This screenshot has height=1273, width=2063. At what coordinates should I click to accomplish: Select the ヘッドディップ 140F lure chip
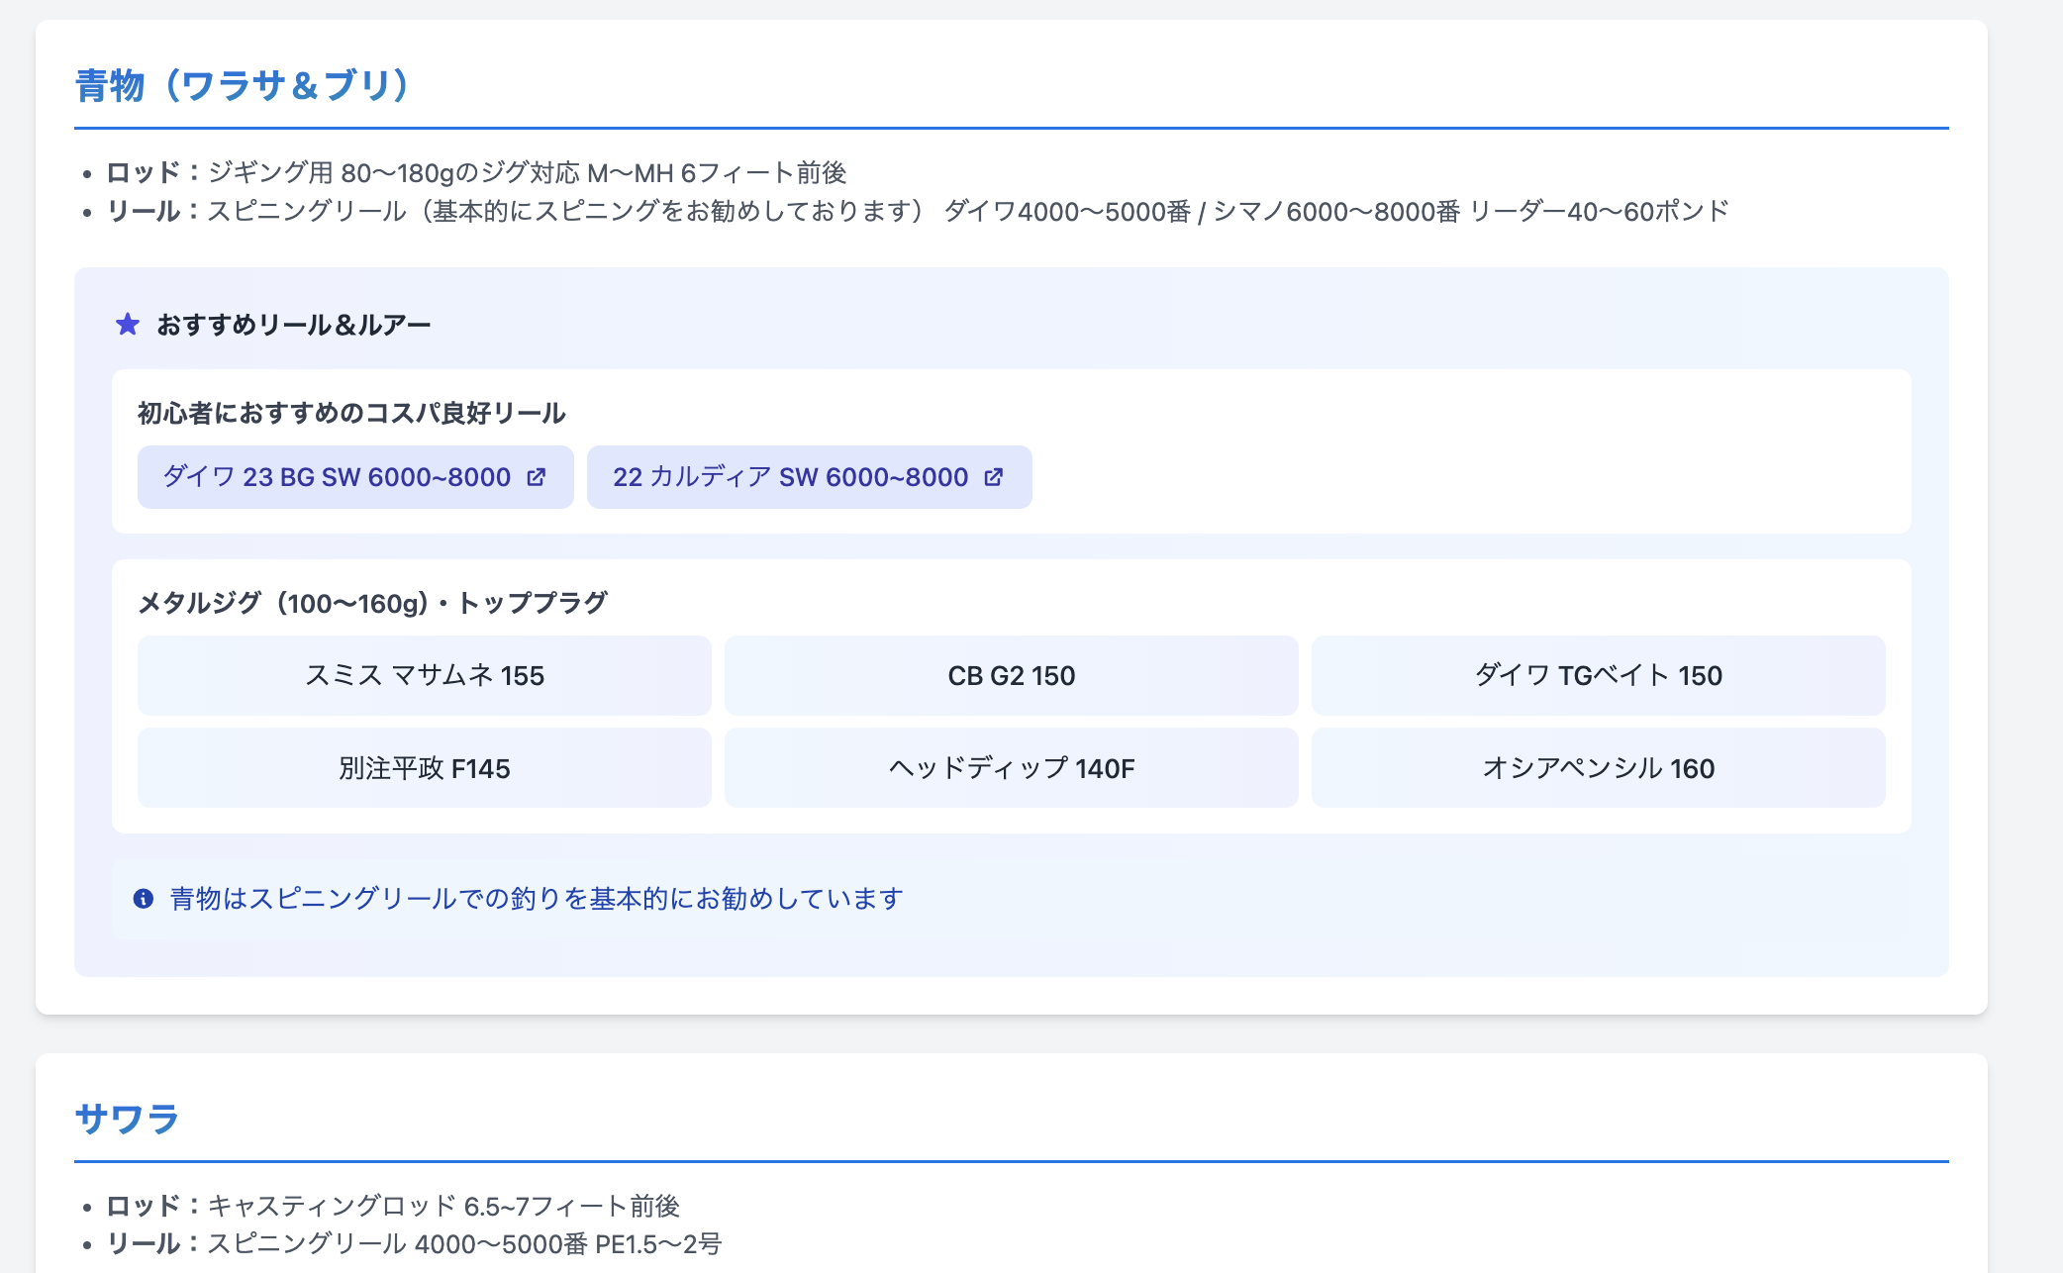(x=1012, y=767)
